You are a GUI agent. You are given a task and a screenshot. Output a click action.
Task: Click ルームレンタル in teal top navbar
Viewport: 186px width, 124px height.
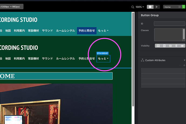point(66,31)
